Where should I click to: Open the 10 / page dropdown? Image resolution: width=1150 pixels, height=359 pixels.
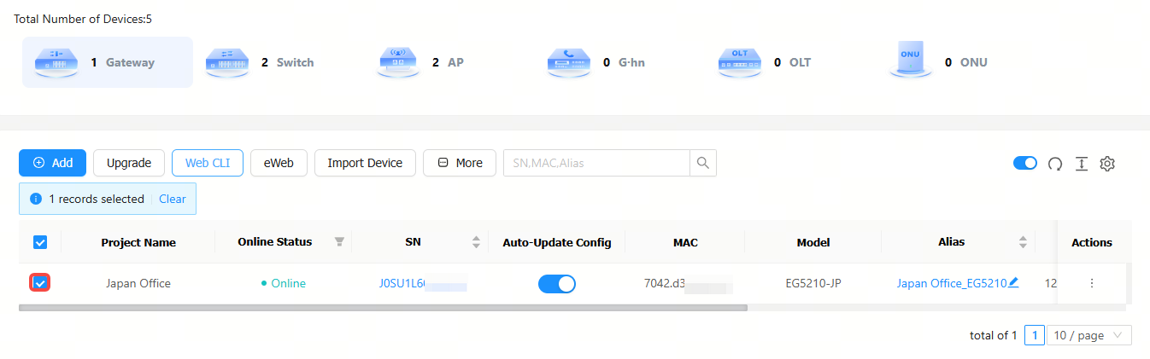point(1090,335)
